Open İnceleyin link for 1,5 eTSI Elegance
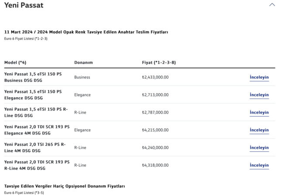The width and height of the screenshot is (288, 196). coord(259,95)
